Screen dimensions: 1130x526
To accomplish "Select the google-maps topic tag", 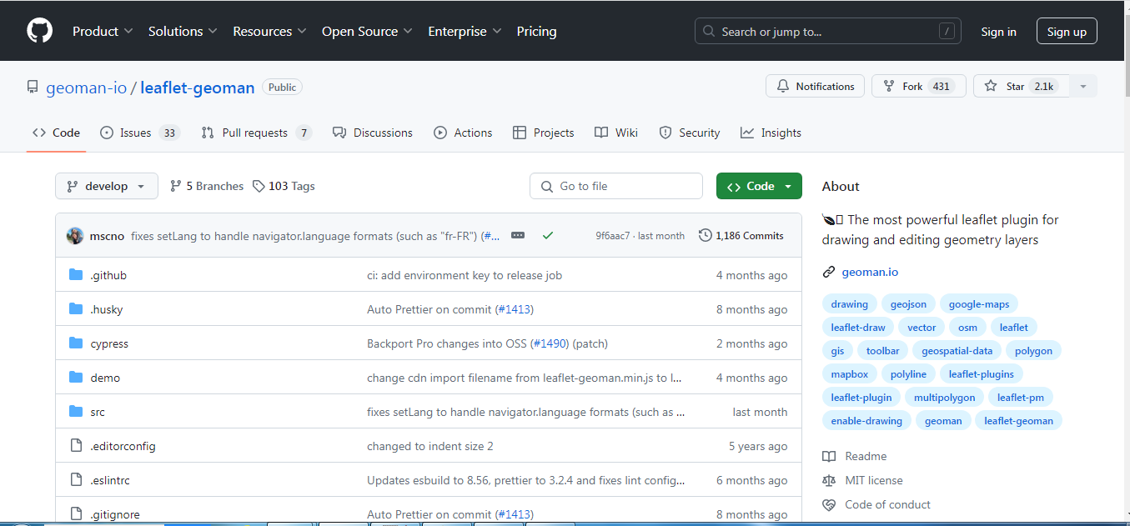I will 979,304.
